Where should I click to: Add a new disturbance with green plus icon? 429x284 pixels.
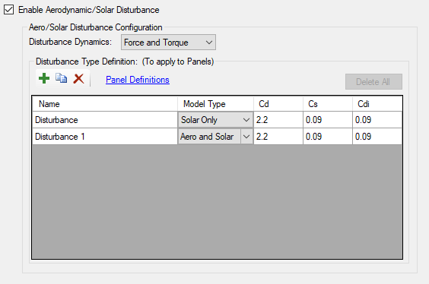(x=44, y=79)
